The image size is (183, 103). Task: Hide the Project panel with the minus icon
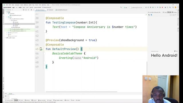[34, 10]
